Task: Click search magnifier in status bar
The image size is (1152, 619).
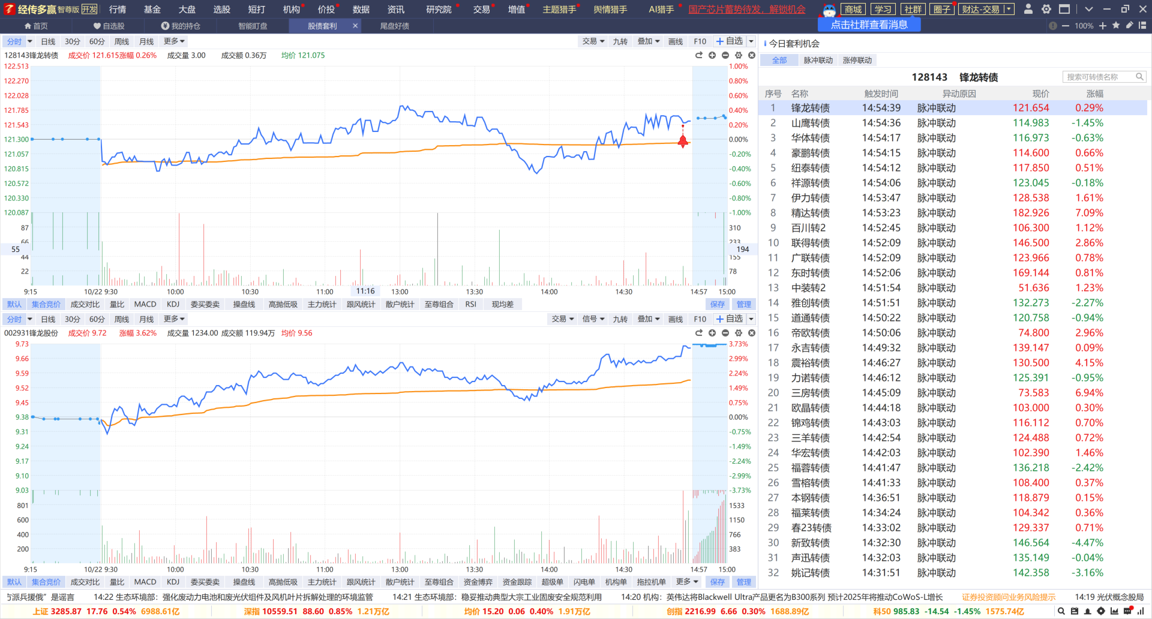Action: tap(1061, 611)
